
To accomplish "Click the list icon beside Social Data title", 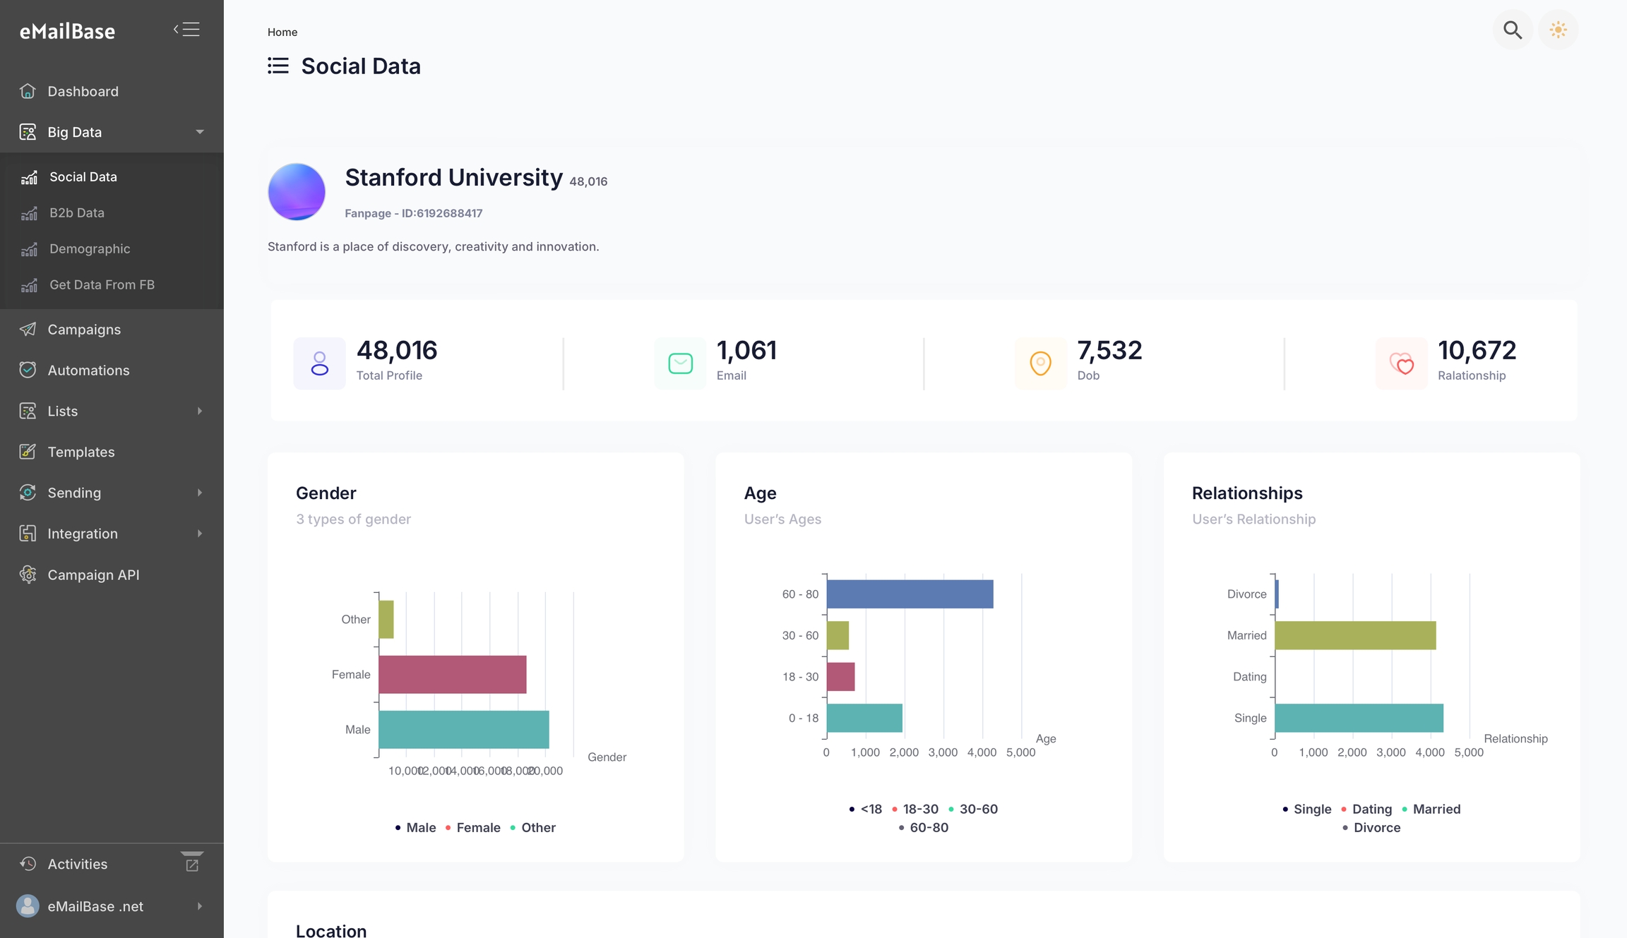I will 278,66.
